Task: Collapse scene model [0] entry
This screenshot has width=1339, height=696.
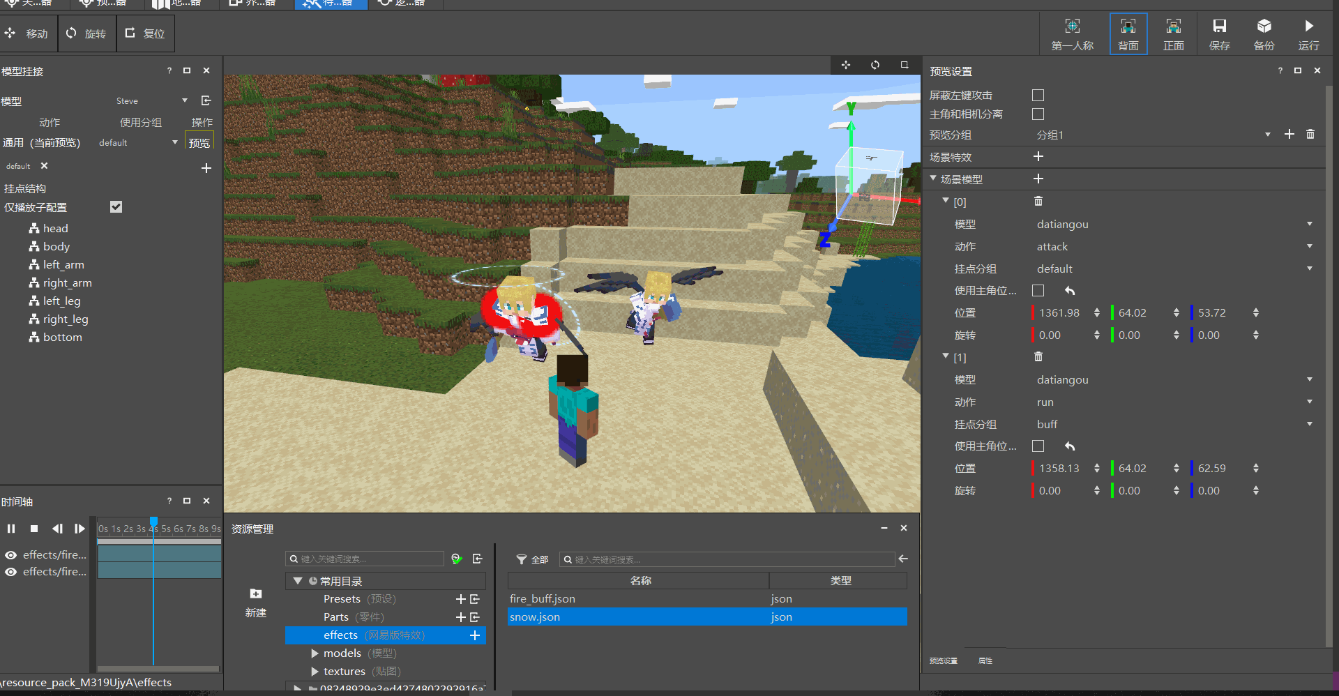Action: pyautogui.click(x=946, y=201)
